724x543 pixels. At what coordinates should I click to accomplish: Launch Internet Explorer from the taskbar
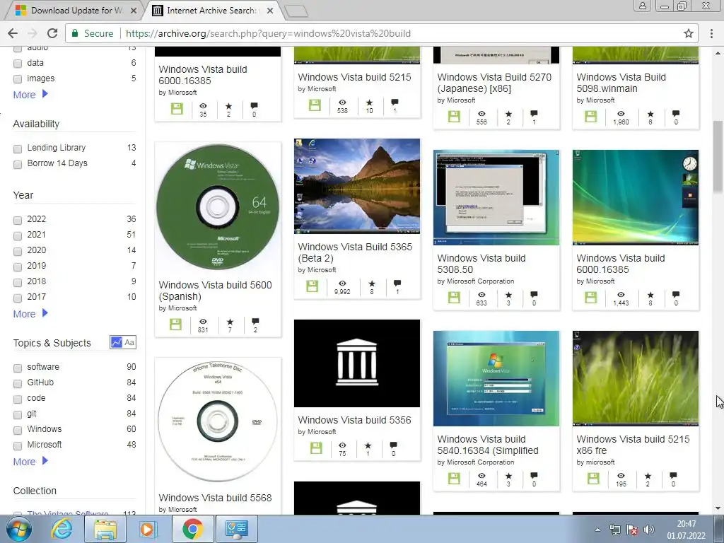click(x=62, y=529)
